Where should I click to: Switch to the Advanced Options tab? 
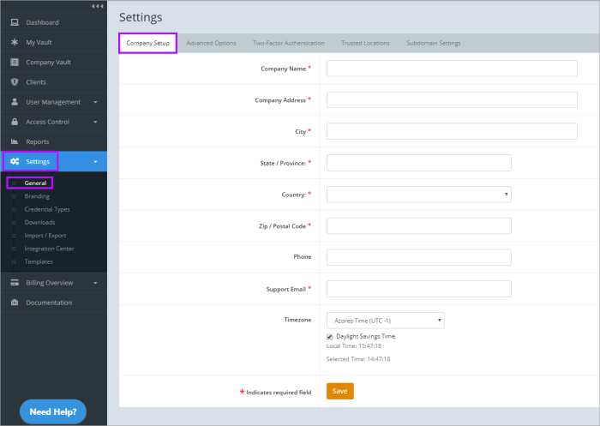click(211, 43)
